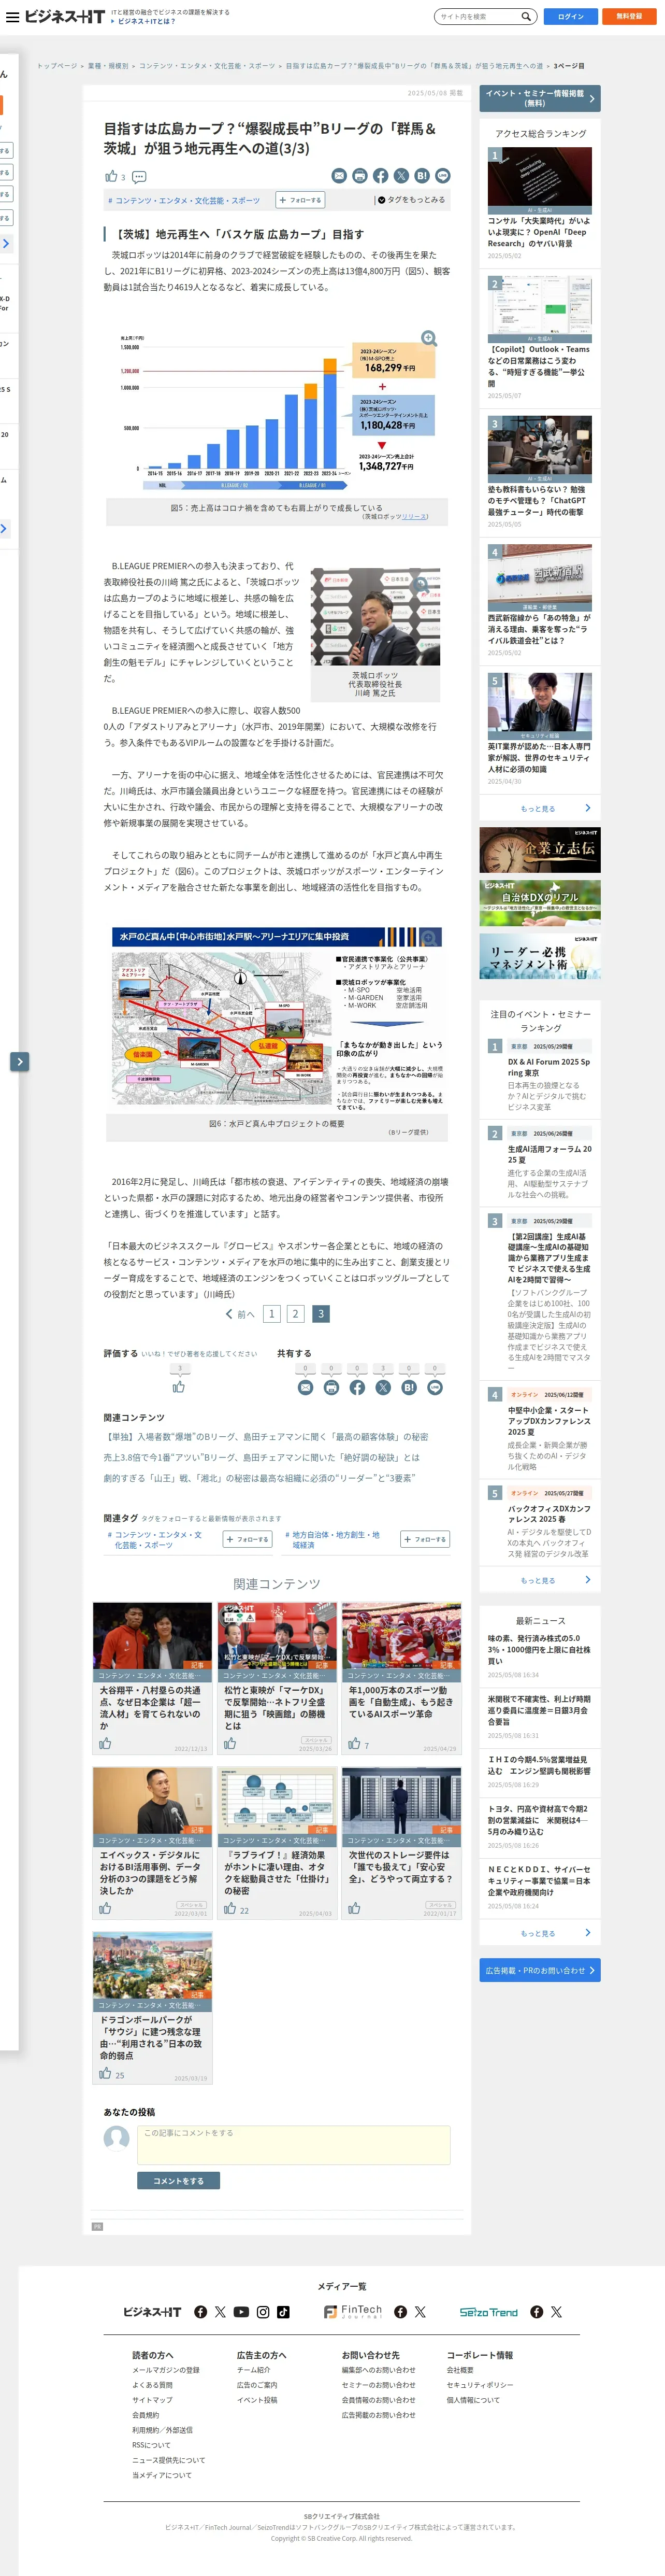Click the mail icon in the bottom 共有する row
The width and height of the screenshot is (665, 2576).
(306, 1388)
